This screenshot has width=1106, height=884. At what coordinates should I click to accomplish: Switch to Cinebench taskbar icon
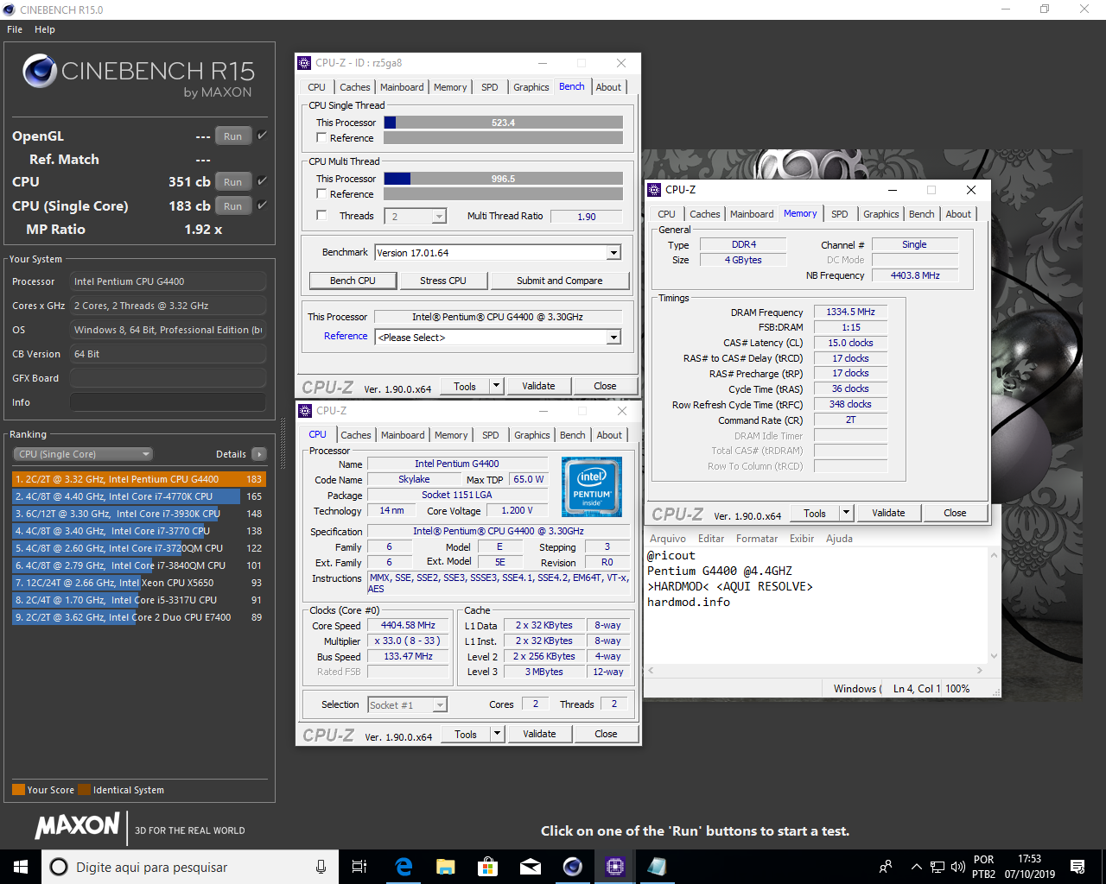[x=573, y=867]
